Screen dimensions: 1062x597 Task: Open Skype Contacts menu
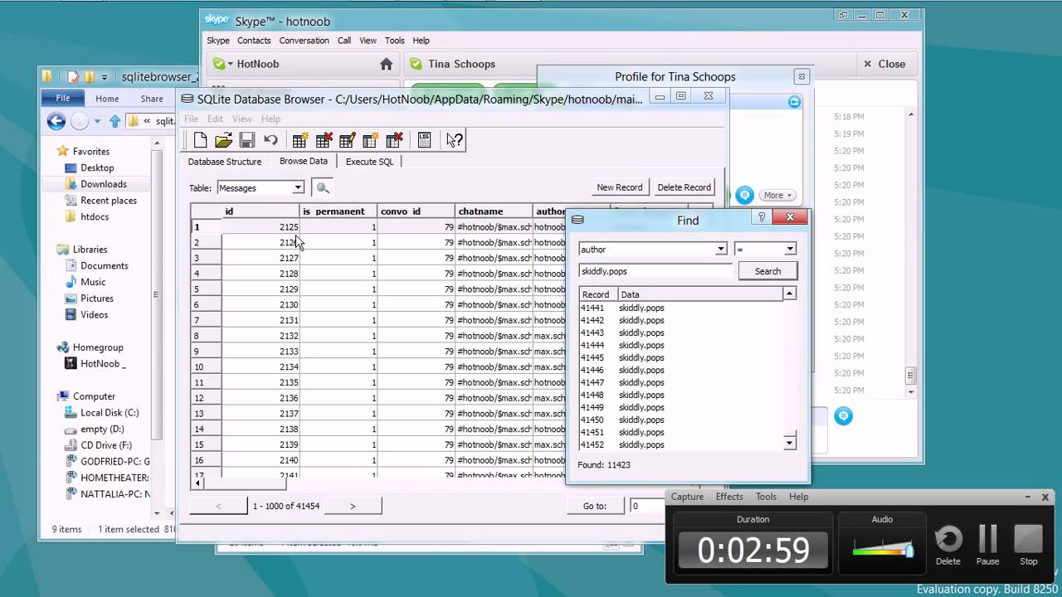point(254,41)
